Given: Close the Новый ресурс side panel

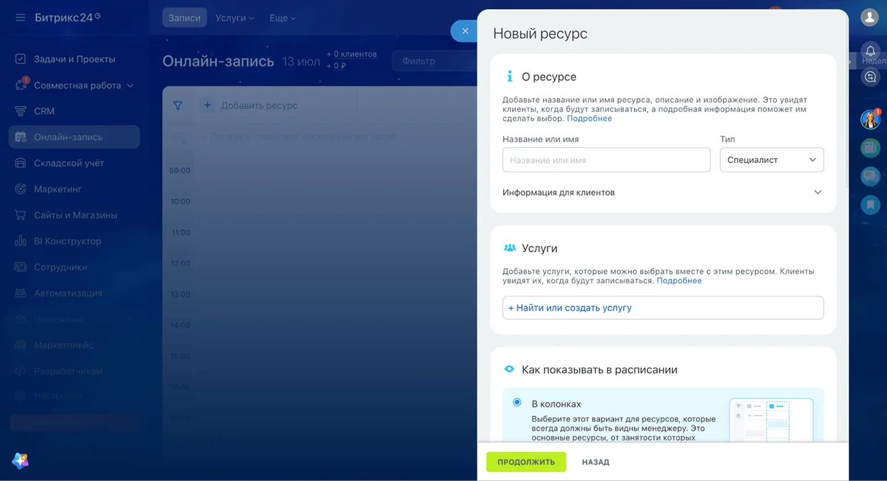Looking at the screenshot, I should (465, 31).
